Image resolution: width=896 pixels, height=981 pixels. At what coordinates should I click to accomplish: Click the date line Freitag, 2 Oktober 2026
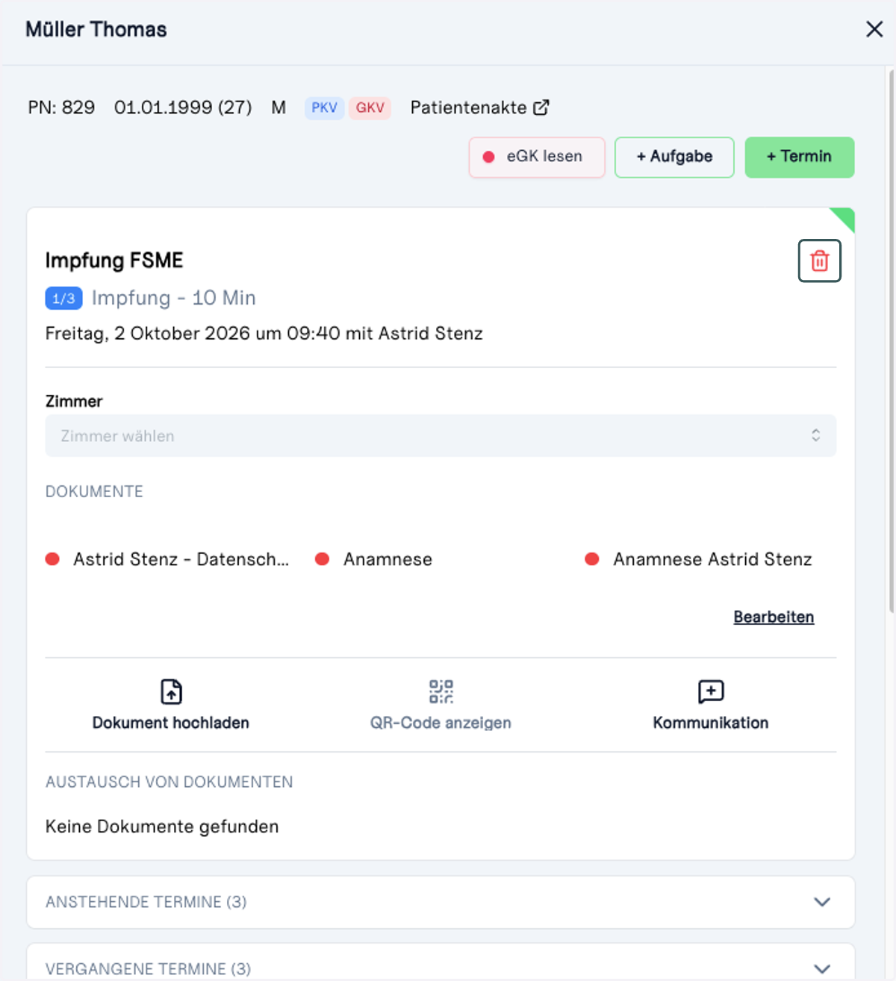pyautogui.click(x=264, y=333)
